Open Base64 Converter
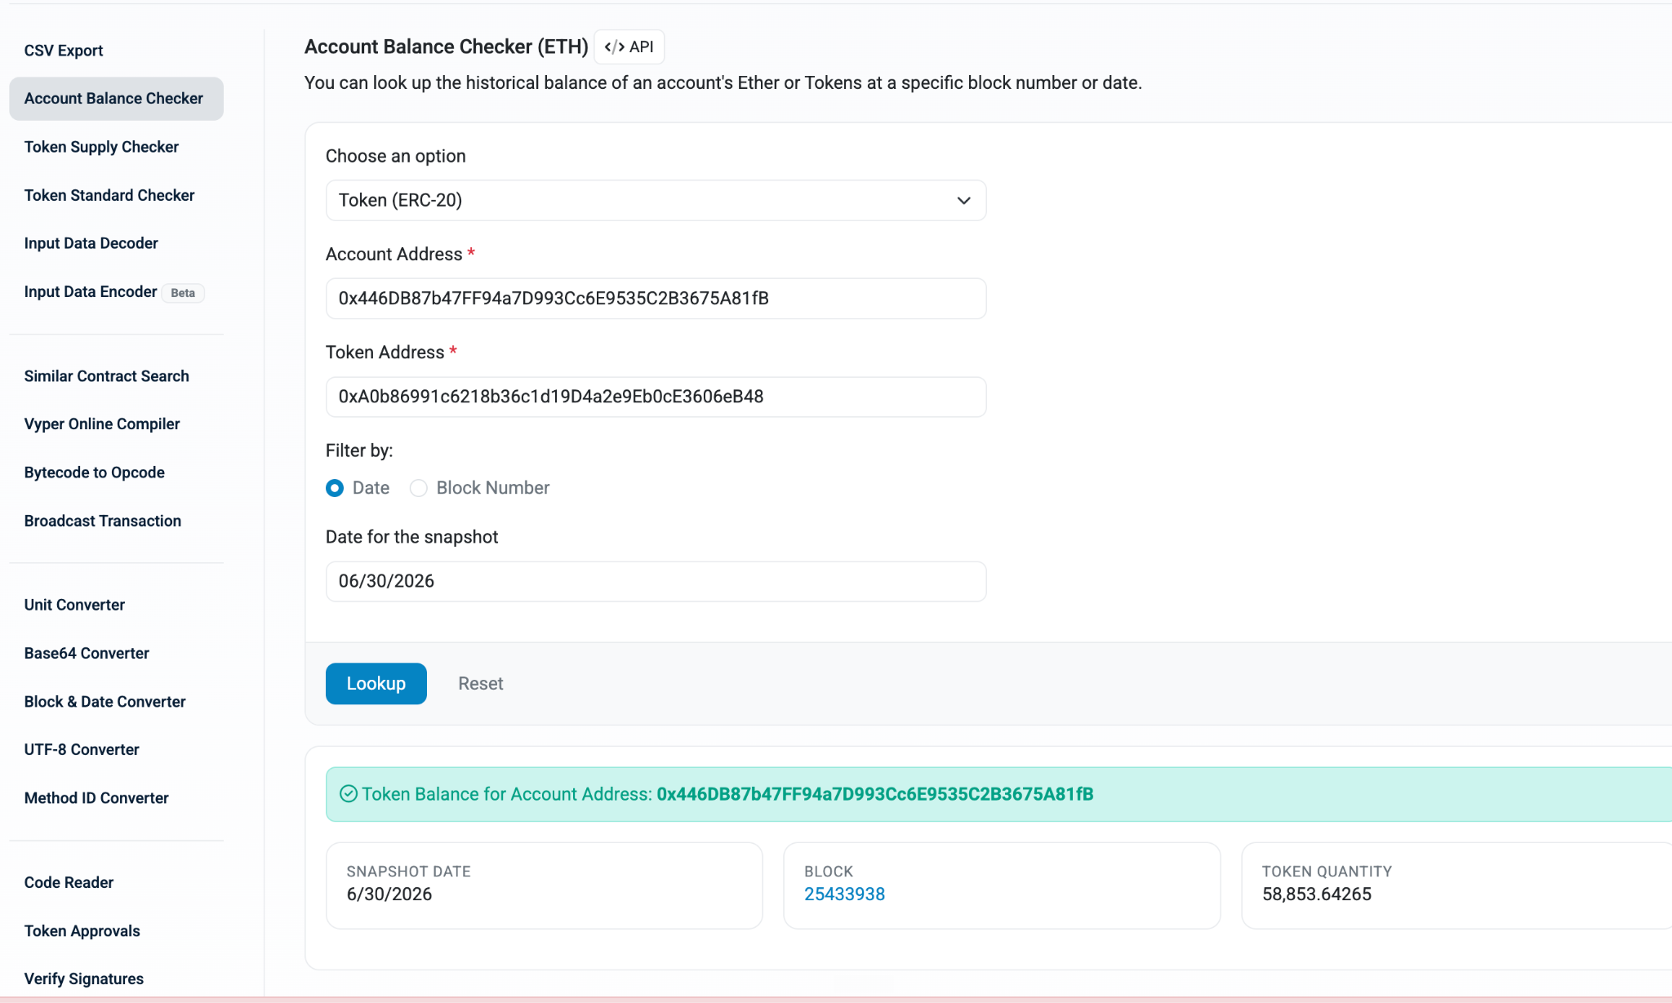The height and width of the screenshot is (1003, 1672). click(x=87, y=653)
